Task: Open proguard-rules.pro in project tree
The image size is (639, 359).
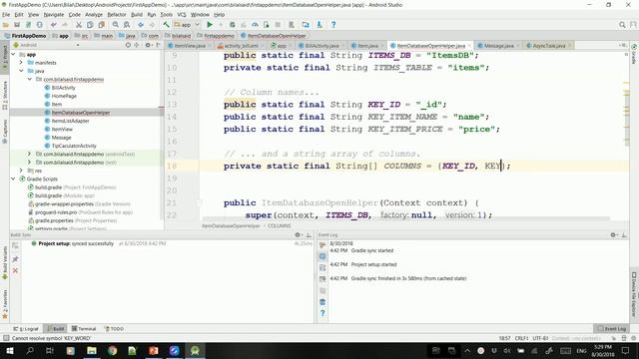Action: pyautogui.click(x=56, y=212)
